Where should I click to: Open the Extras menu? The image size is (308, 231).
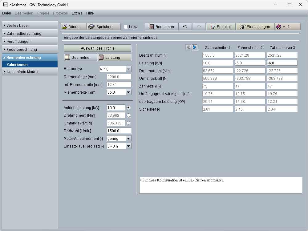pos(77,13)
